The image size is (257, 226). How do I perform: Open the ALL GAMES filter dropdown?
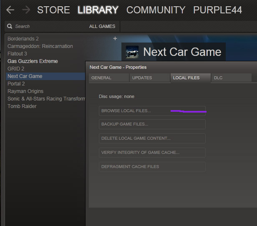[102, 26]
